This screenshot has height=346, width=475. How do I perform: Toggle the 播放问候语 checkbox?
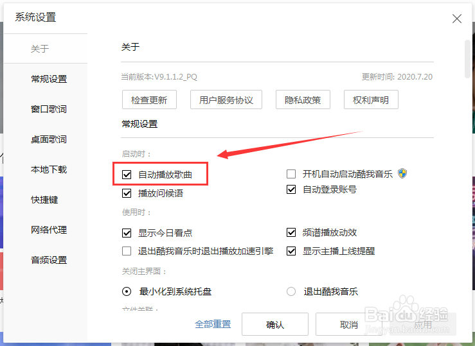127,193
